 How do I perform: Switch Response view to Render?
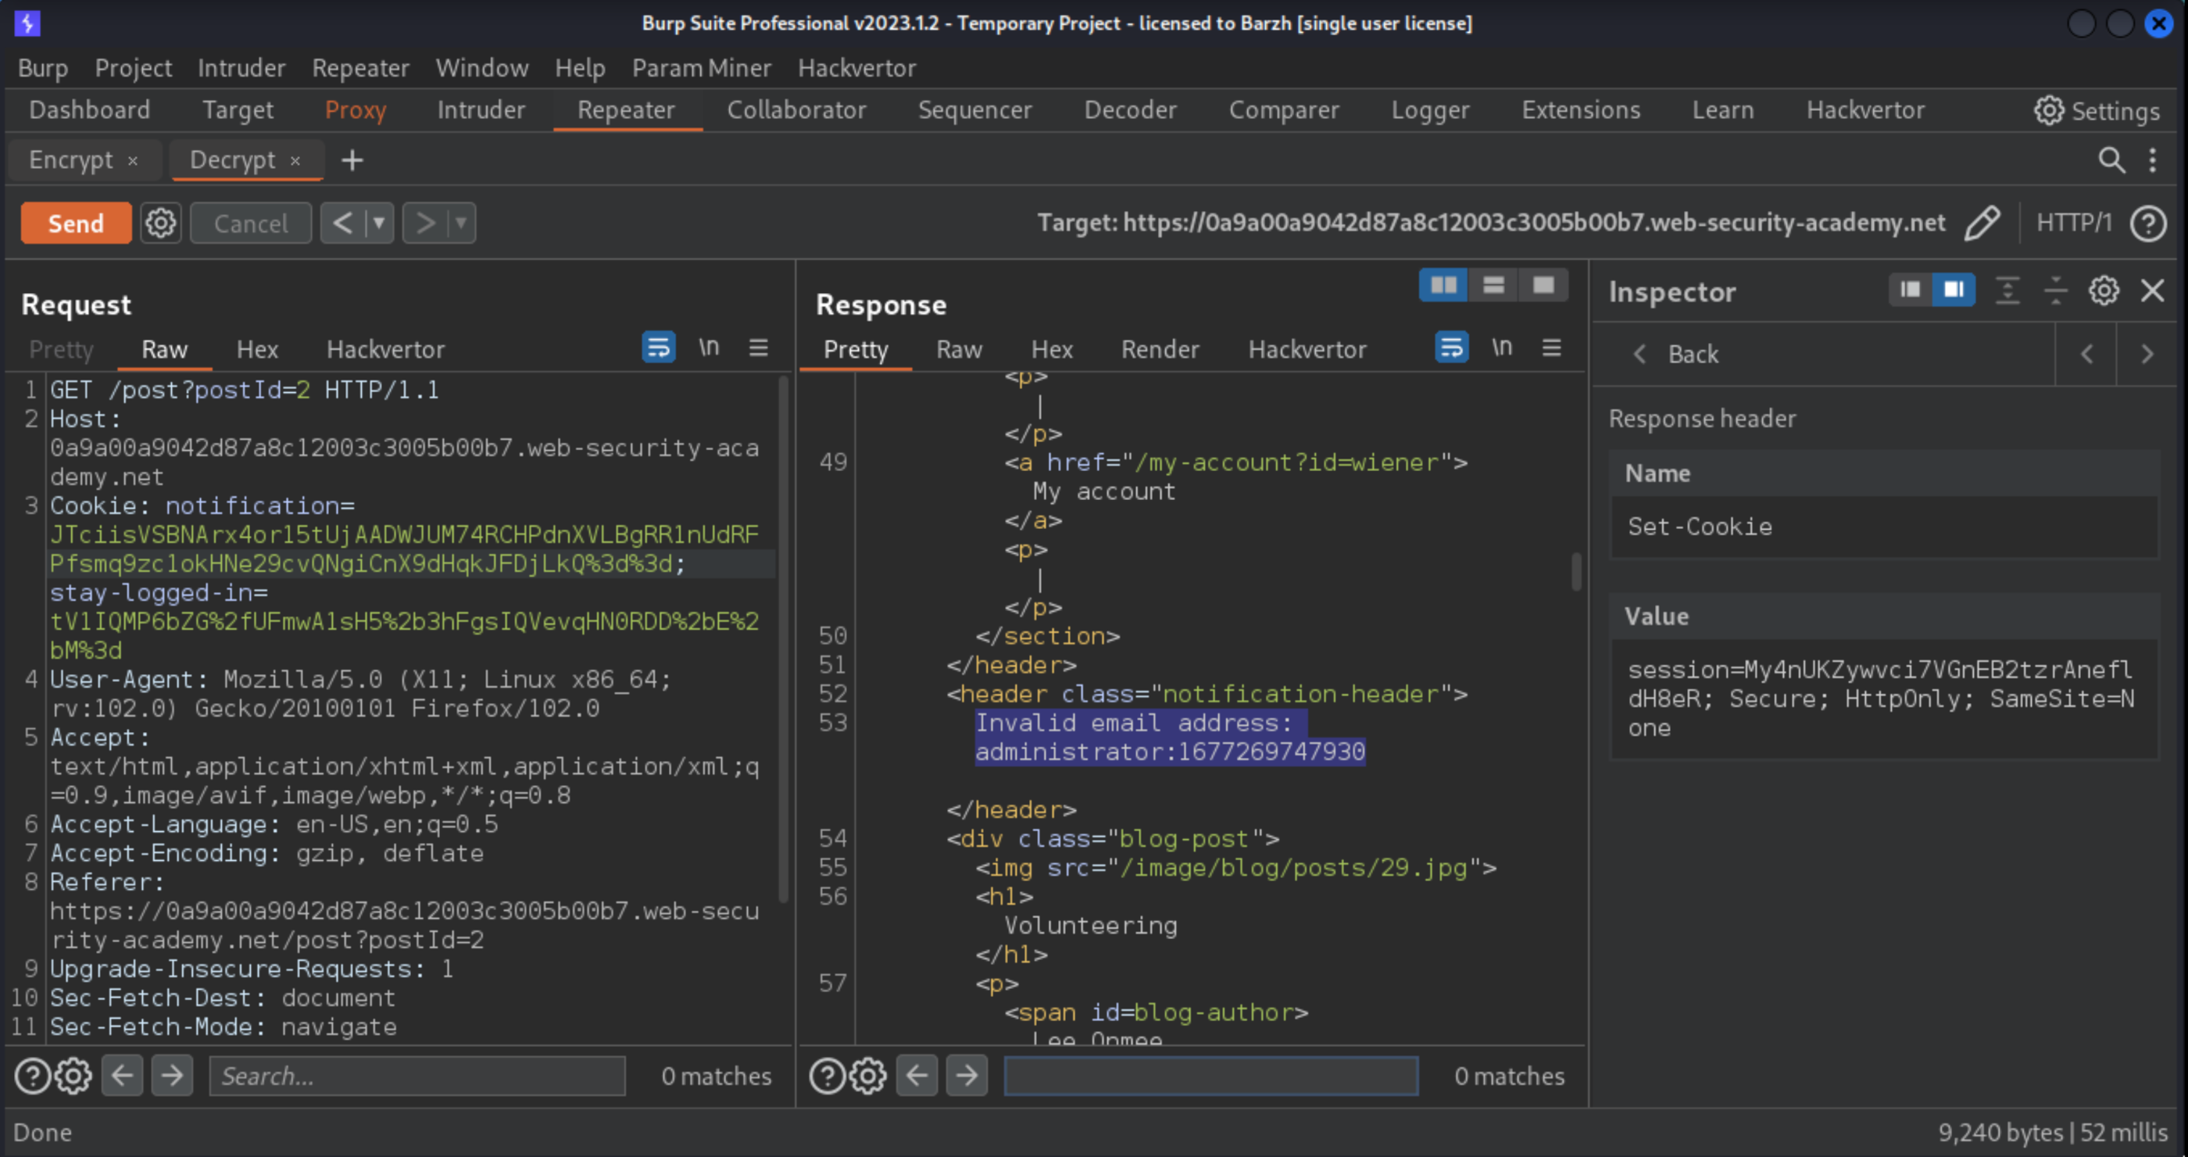click(x=1160, y=350)
